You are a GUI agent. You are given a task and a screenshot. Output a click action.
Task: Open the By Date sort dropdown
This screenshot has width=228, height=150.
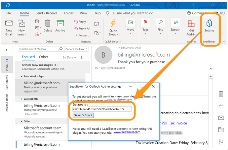pos(70,57)
